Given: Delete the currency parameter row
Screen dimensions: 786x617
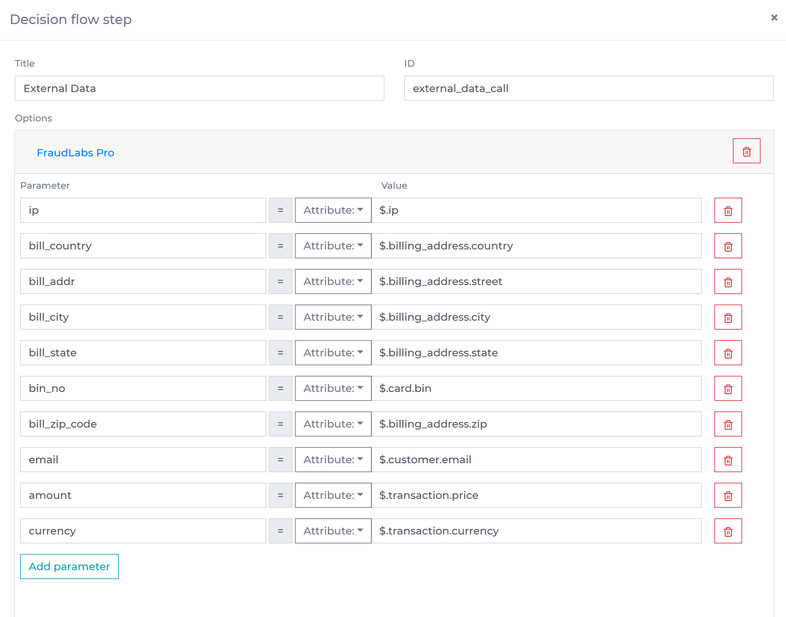Looking at the screenshot, I should (x=728, y=531).
